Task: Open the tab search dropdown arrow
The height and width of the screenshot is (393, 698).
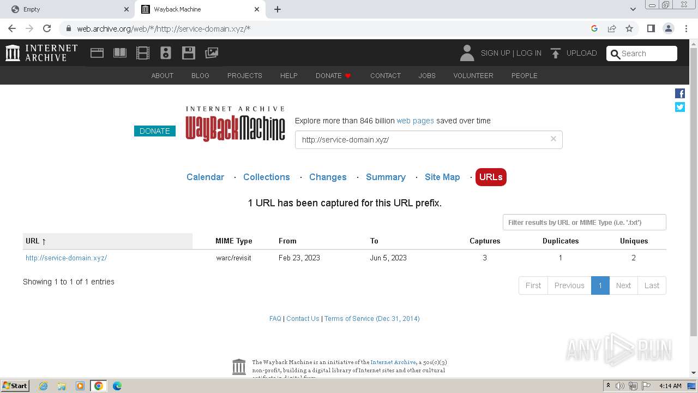Action: click(633, 9)
